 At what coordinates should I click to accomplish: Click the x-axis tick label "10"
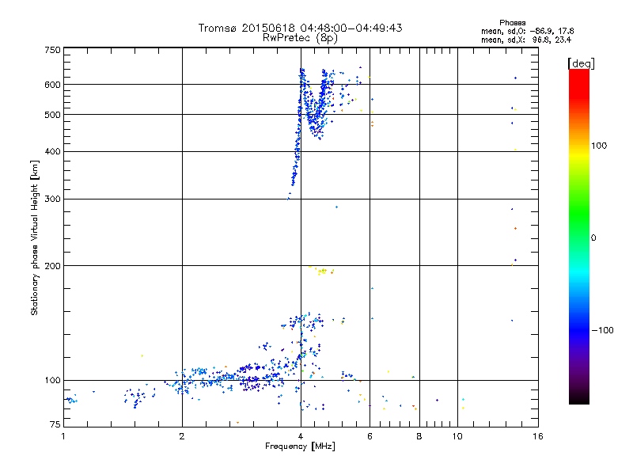(457, 436)
